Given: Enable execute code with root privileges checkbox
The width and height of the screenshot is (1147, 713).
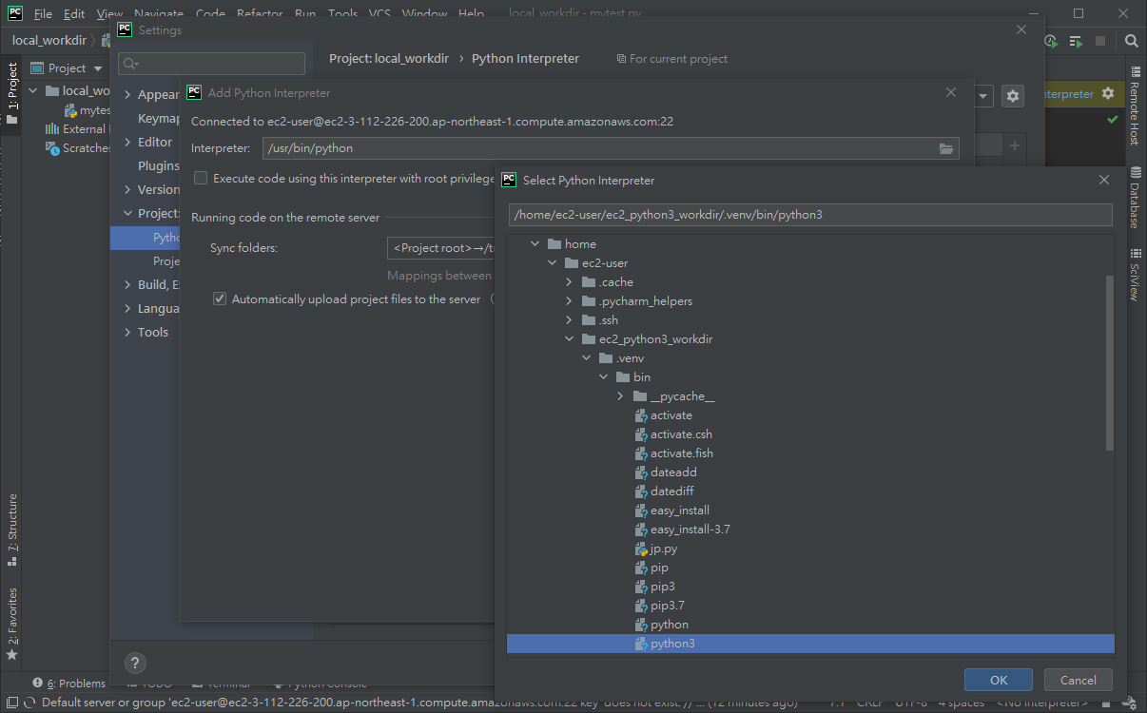Looking at the screenshot, I should [x=200, y=178].
